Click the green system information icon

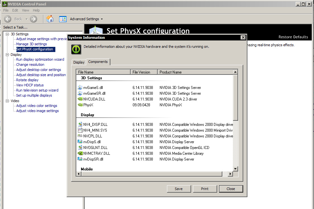tap(76, 49)
